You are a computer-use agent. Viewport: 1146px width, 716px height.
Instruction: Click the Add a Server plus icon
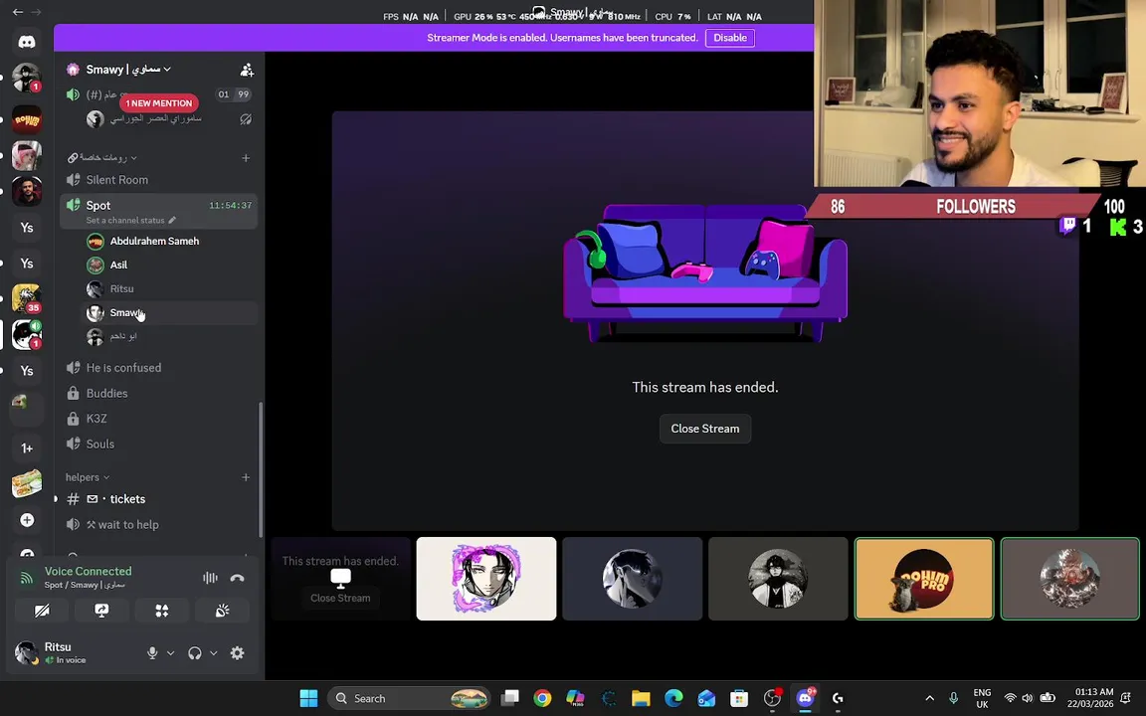pyautogui.click(x=26, y=520)
